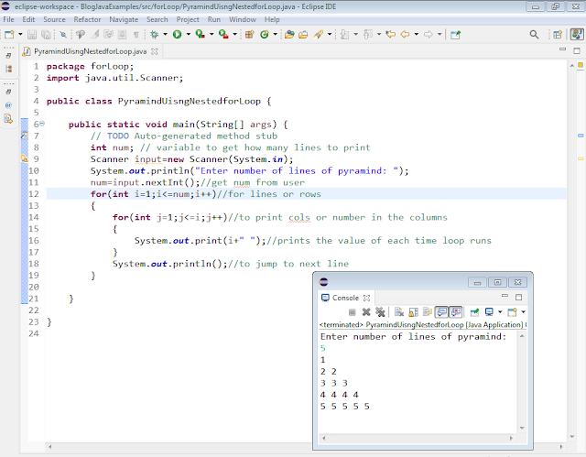Open the Source menu
The width and height of the screenshot is (586, 457).
(54, 19)
